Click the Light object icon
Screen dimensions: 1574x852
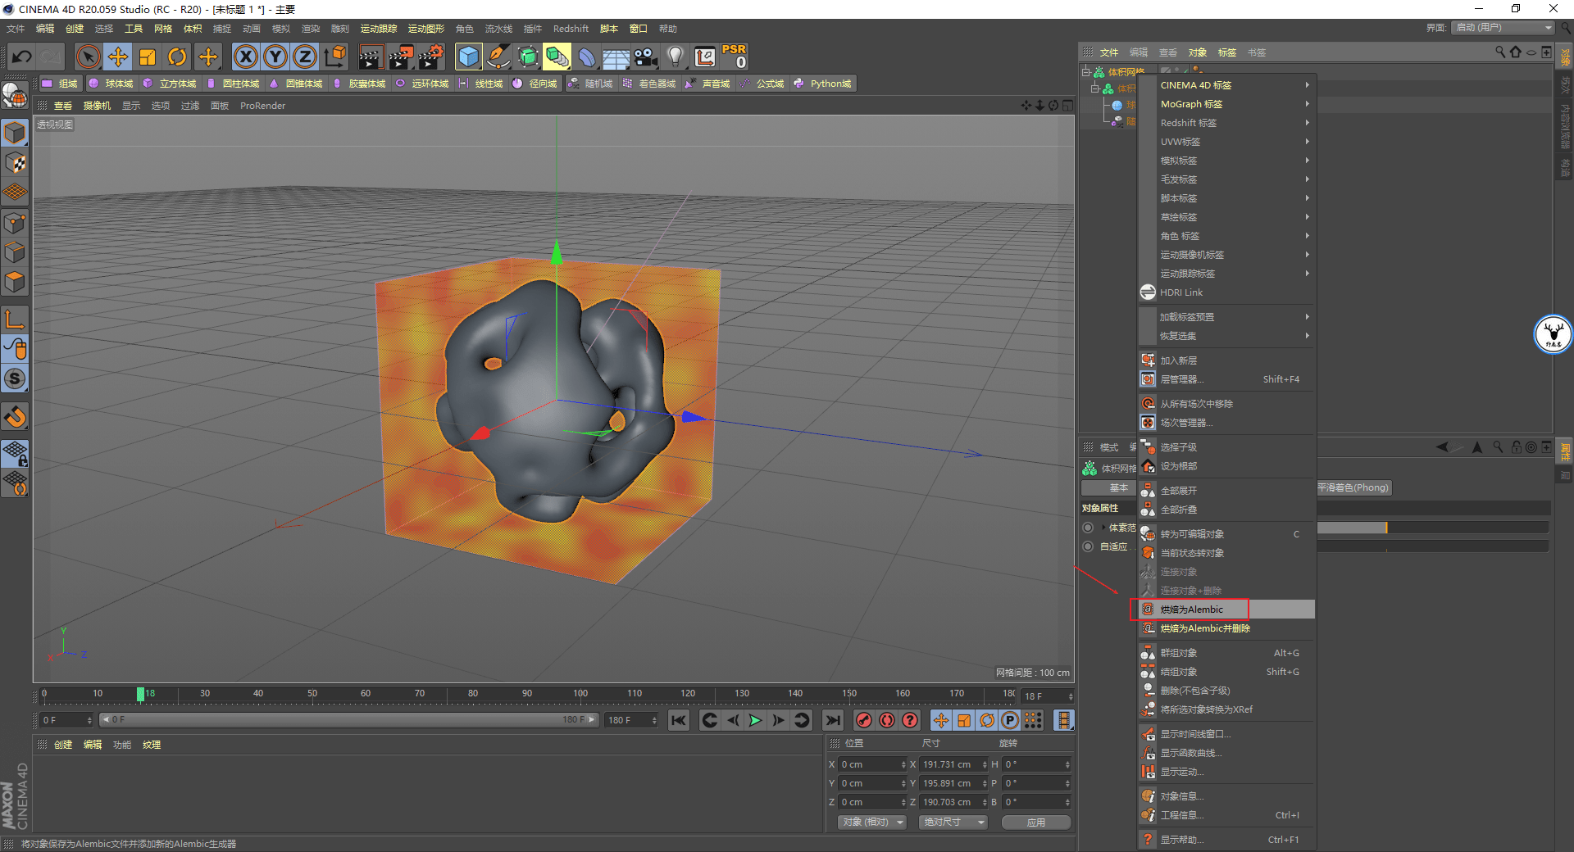point(675,57)
